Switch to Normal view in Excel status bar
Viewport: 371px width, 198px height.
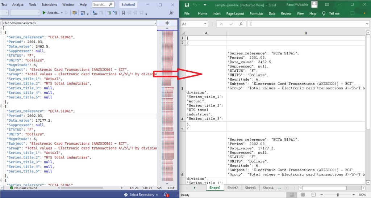(292, 195)
